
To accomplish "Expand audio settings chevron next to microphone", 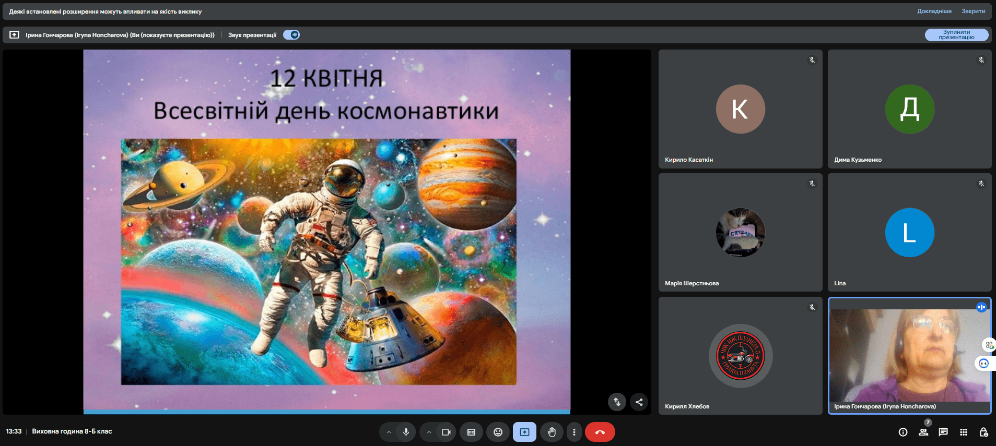I will (388, 432).
